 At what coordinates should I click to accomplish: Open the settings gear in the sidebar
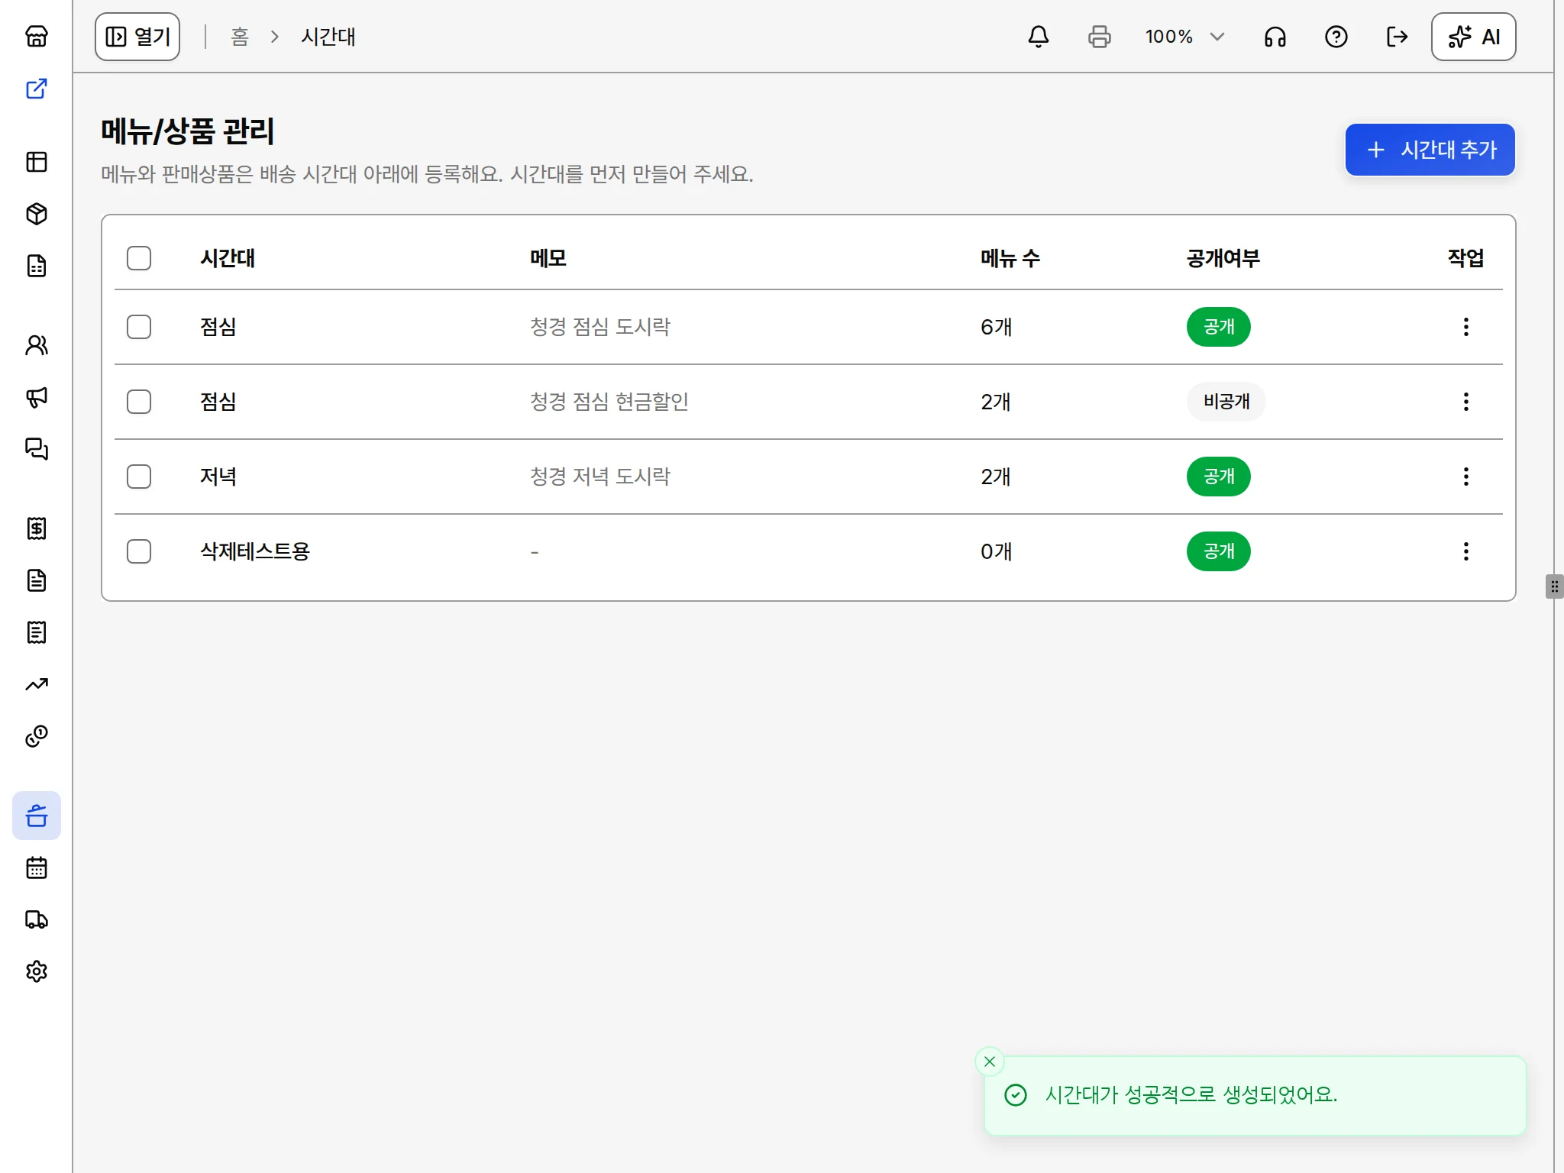coord(37,971)
